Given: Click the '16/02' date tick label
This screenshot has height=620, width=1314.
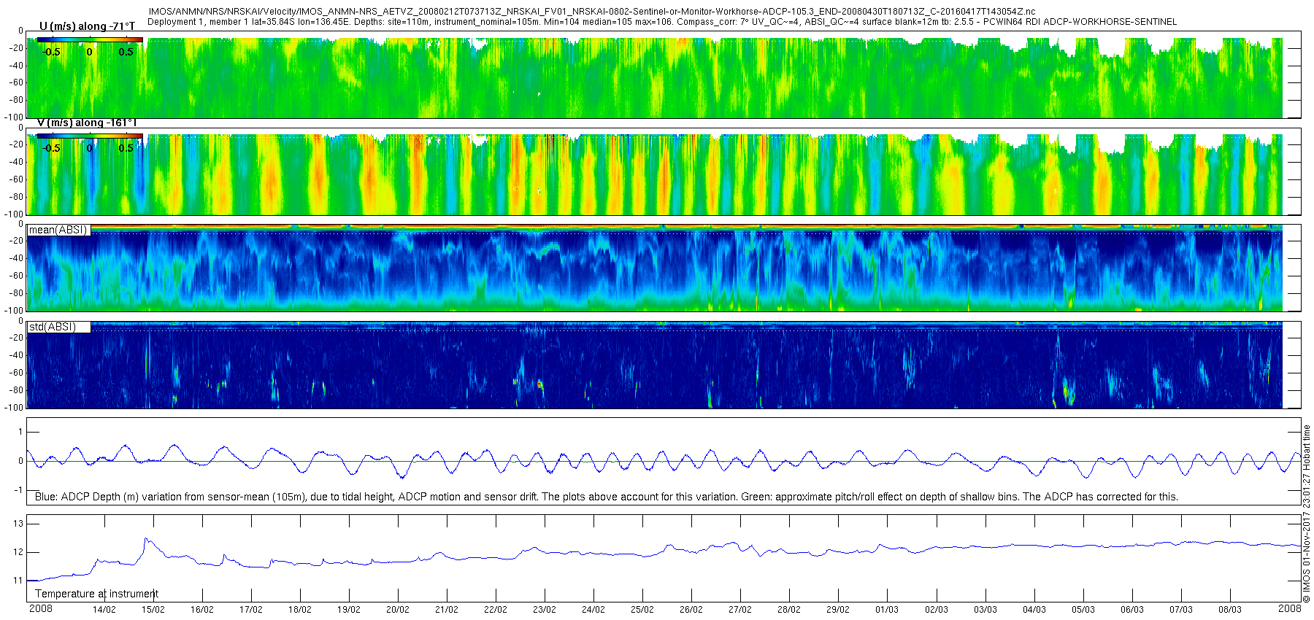Looking at the screenshot, I should click(x=202, y=610).
